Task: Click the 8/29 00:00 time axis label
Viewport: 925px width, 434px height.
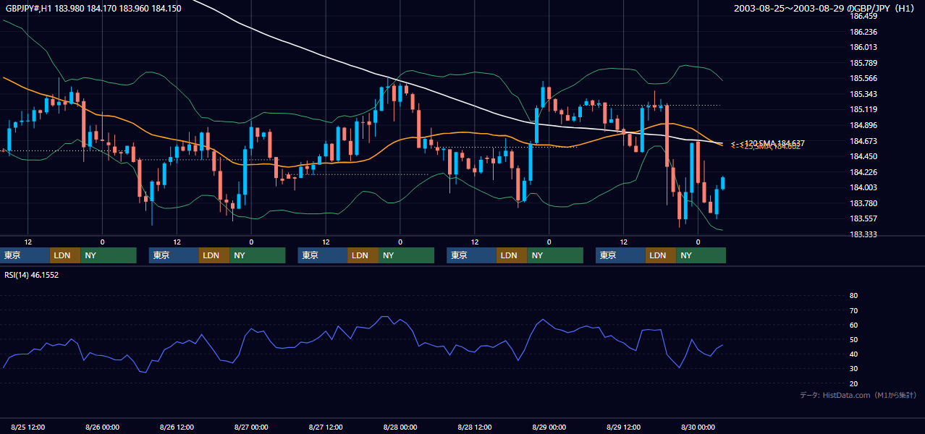Action: [549, 427]
